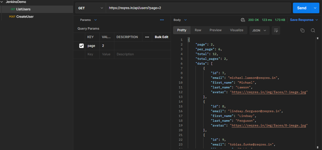Switch to the Preview tab
The height and width of the screenshot is (150, 322).
pyautogui.click(x=216, y=30)
